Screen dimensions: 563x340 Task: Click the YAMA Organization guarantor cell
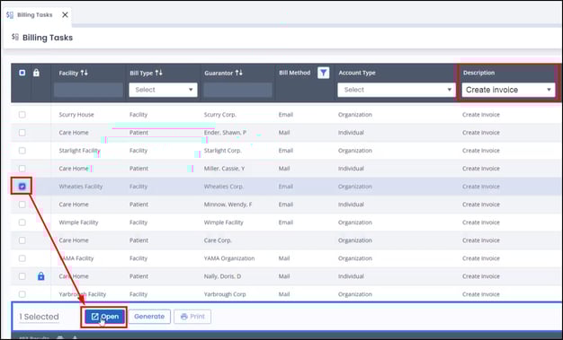tap(229, 258)
